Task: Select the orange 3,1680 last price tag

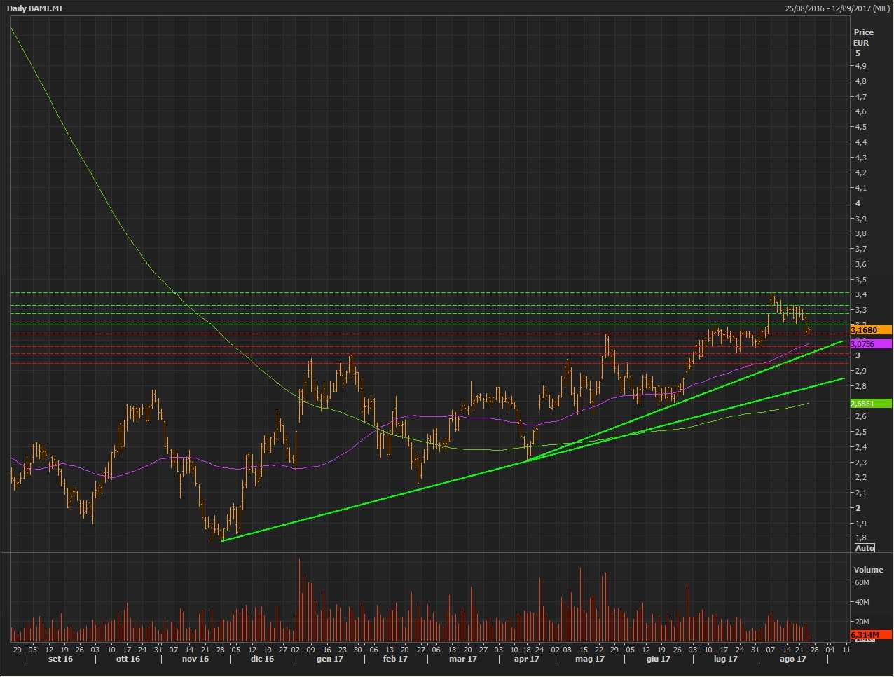Action: pos(870,330)
